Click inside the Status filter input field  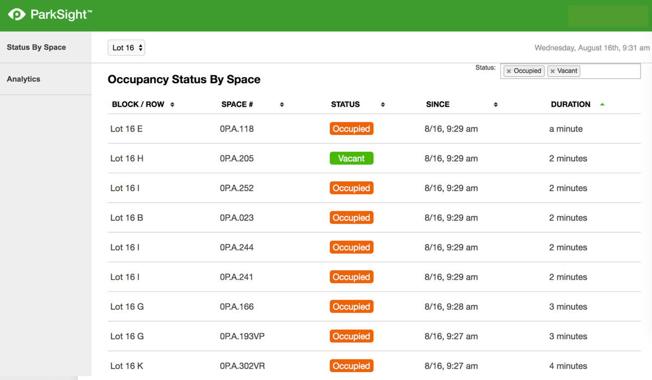(x=608, y=71)
